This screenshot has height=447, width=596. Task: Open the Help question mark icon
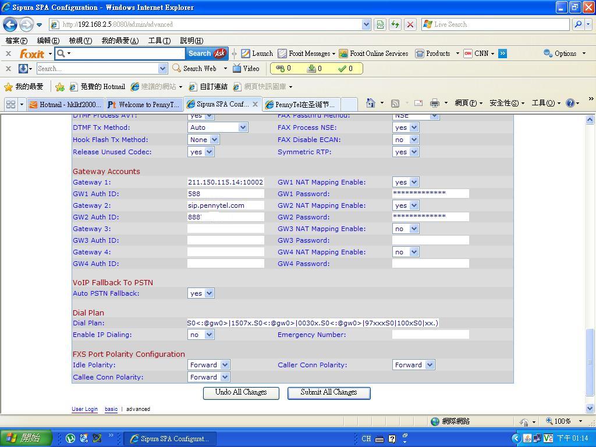[570, 103]
